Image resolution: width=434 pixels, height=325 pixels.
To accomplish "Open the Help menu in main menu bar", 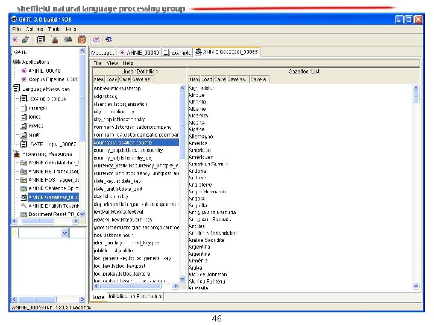I will point(71,29).
